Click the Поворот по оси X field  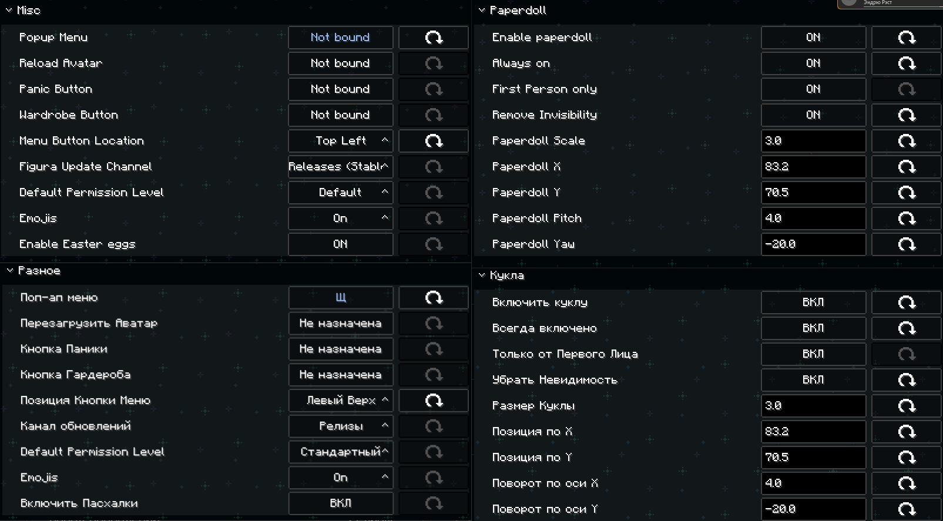coord(813,483)
